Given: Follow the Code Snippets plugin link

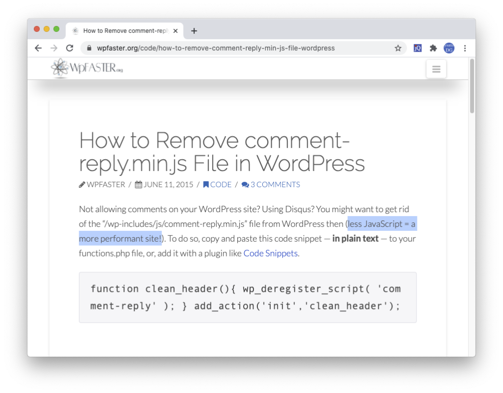Looking at the screenshot, I should click(x=271, y=253).
